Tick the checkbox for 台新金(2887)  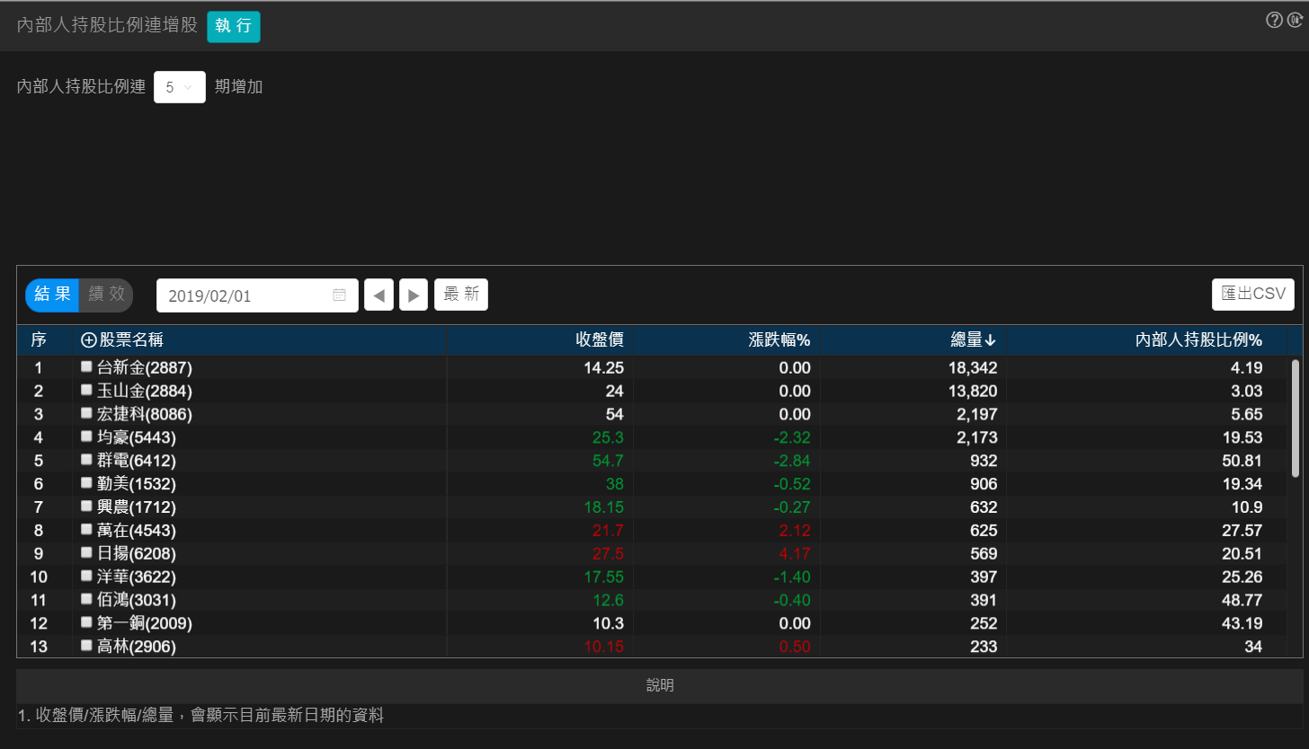(86, 366)
